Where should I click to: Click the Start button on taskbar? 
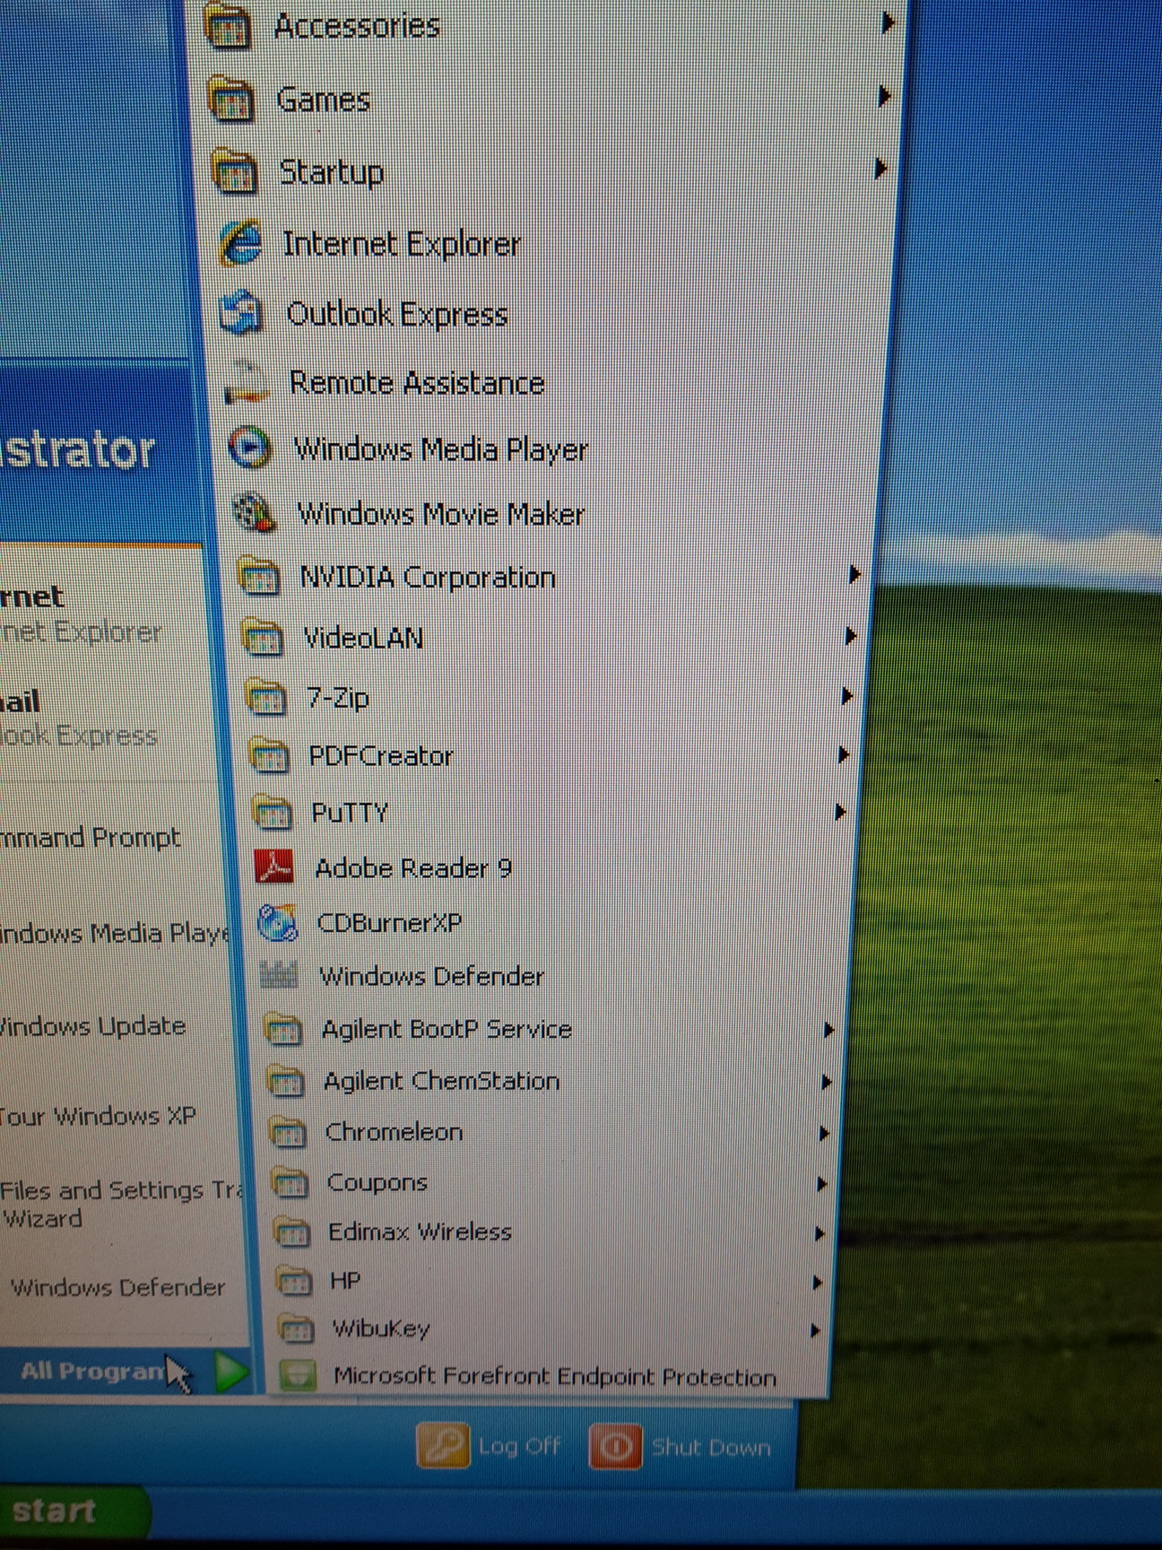coord(74,1511)
